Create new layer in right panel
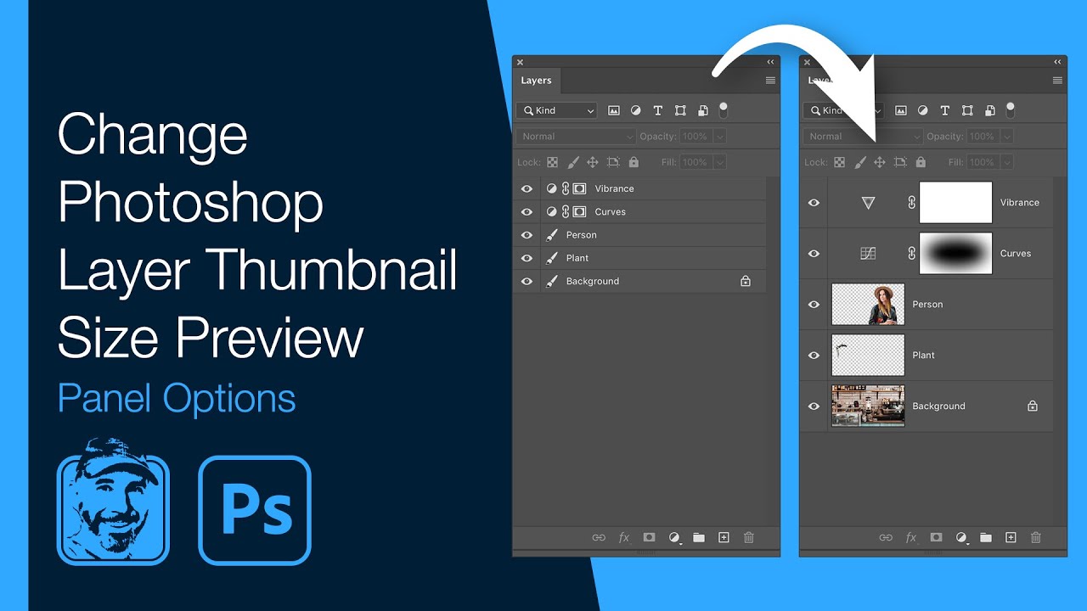Image resolution: width=1087 pixels, height=611 pixels. pos(1011,537)
